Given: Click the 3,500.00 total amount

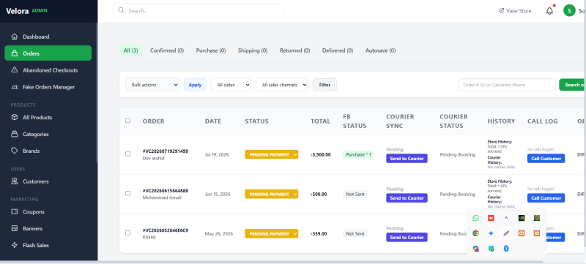Looking at the screenshot, I should click(x=321, y=154).
